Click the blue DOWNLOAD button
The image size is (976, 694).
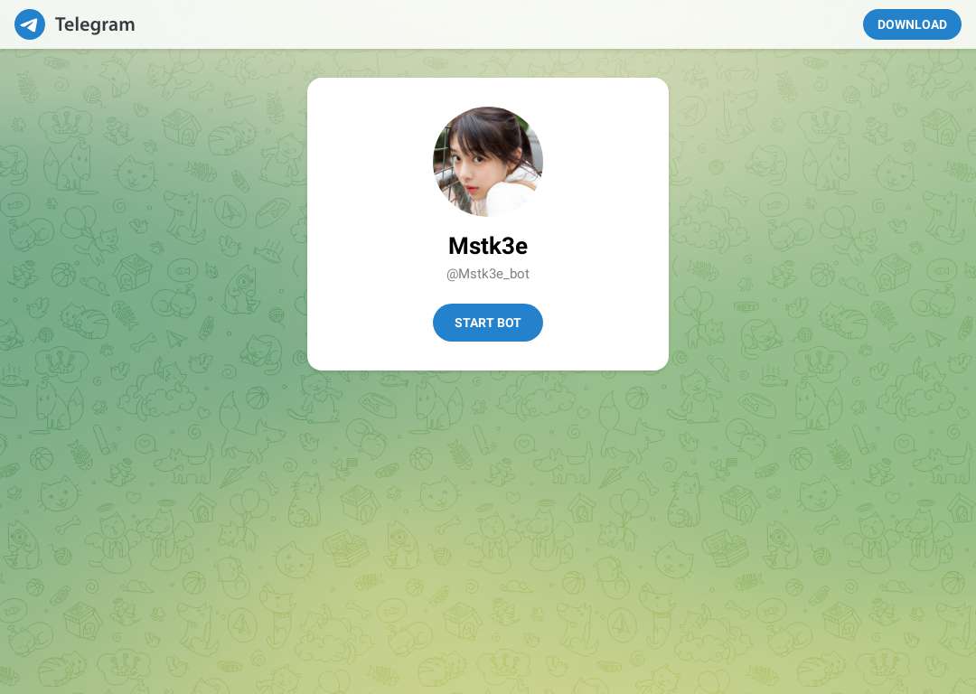pyautogui.click(x=912, y=24)
